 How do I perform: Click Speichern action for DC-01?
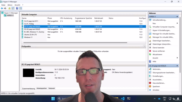point(156,86)
